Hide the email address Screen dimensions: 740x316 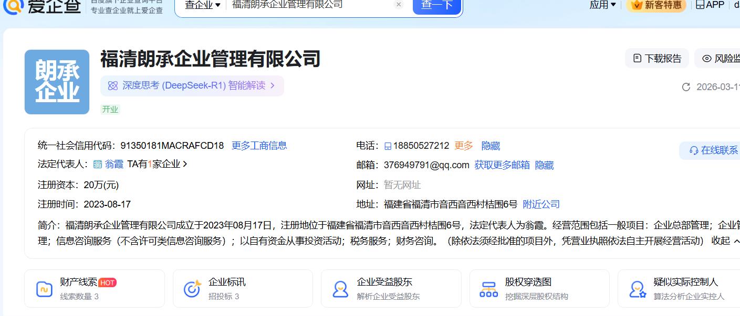point(544,165)
